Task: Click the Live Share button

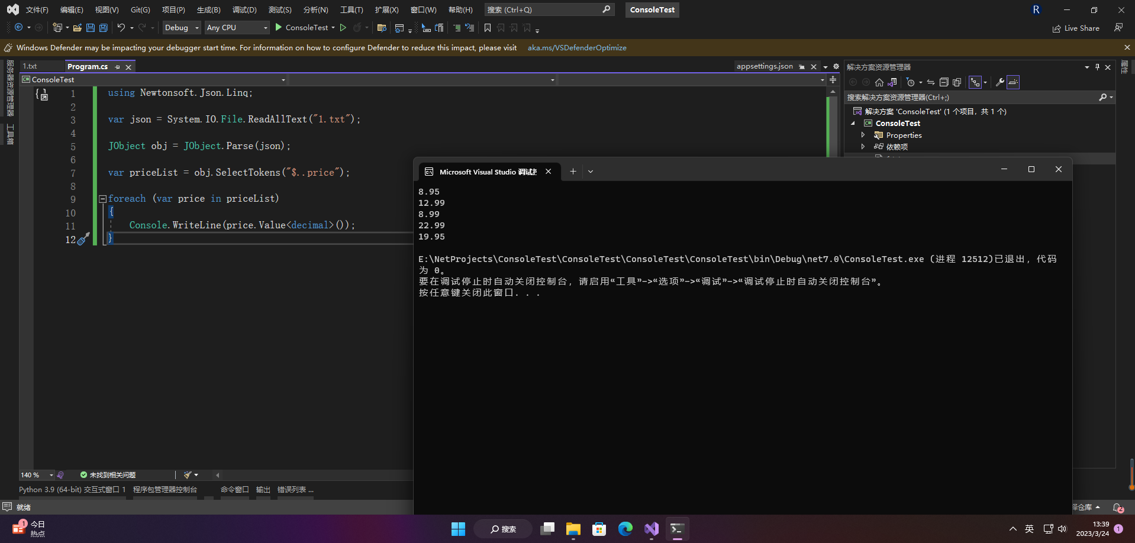Action: (1076, 28)
